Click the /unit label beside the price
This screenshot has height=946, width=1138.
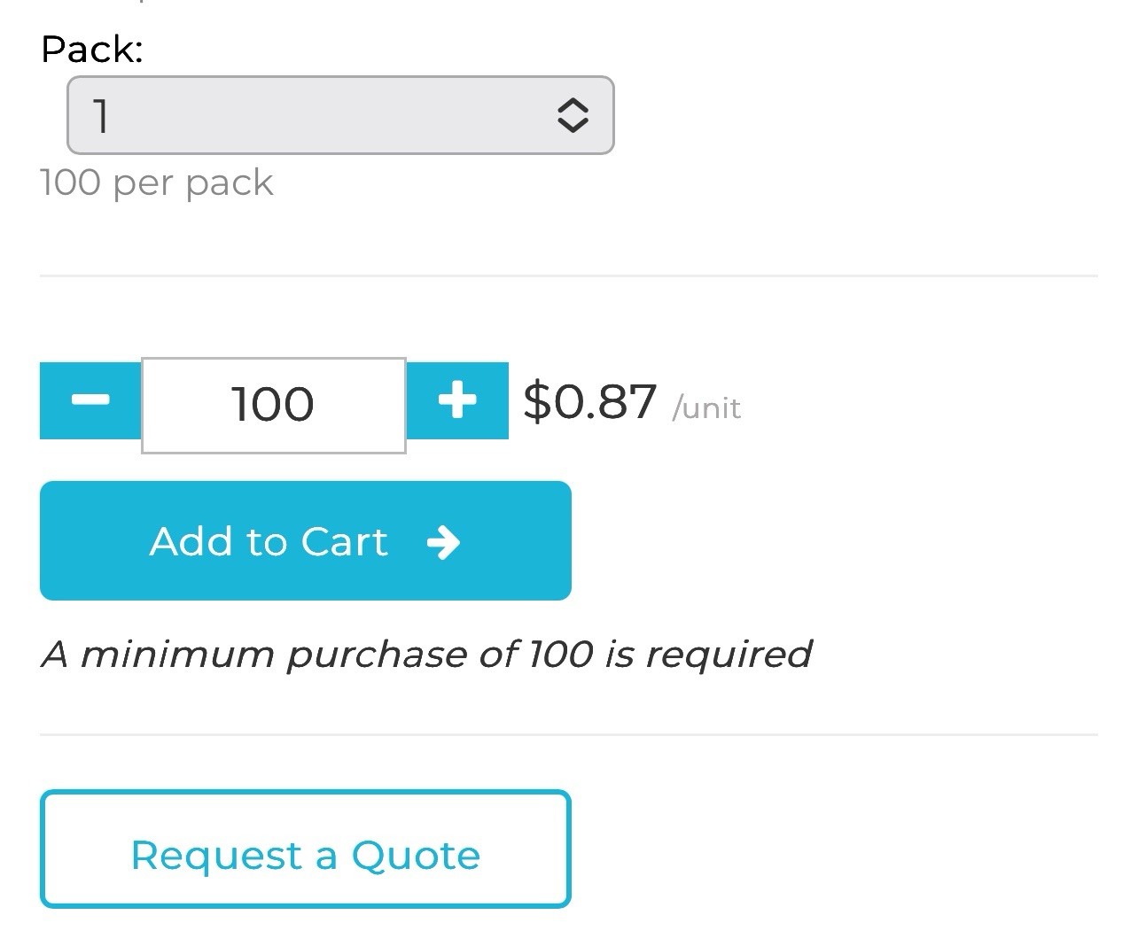point(706,407)
